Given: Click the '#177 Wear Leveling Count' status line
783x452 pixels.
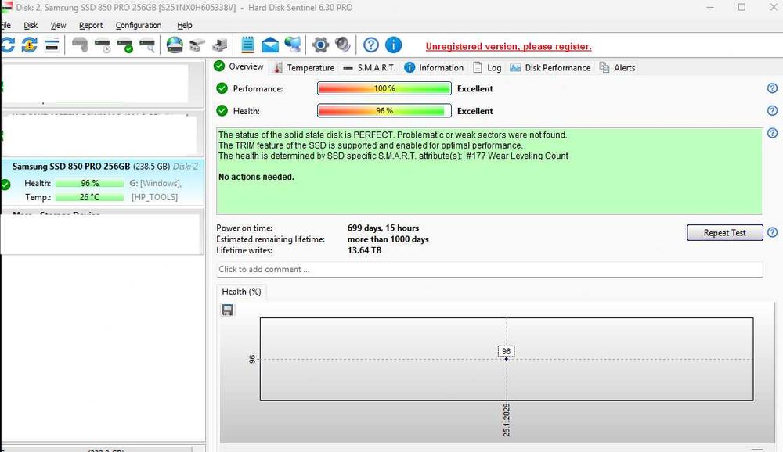Looking at the screenshot, I should [x=393, y=156].
